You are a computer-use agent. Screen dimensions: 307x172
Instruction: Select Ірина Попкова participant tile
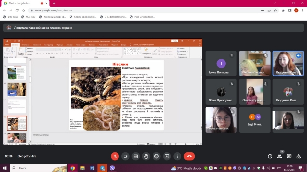[x=221, y=64]
